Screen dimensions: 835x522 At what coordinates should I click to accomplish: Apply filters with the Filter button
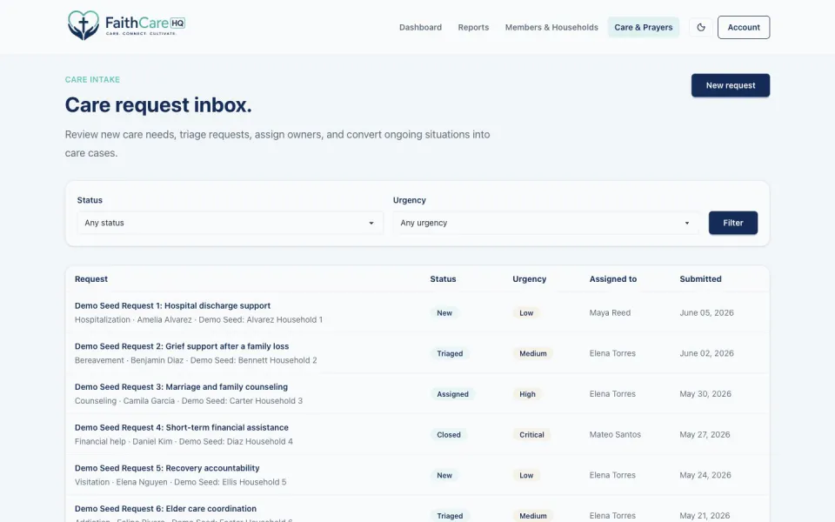click(x=732, y=223)
